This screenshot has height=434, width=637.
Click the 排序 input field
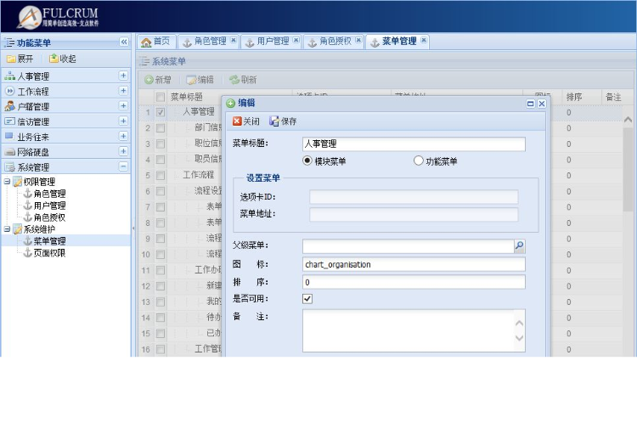[414, 283]
